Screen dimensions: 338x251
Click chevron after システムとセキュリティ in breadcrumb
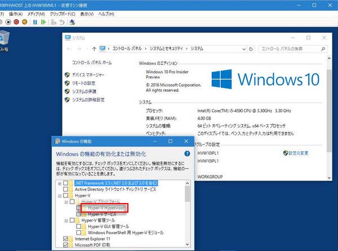[186, 49]
